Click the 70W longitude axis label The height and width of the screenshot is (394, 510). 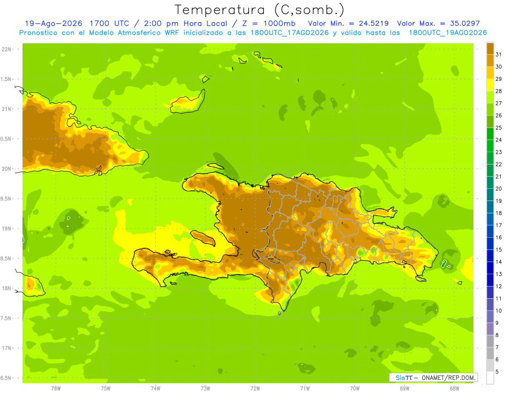pos(355,388)
